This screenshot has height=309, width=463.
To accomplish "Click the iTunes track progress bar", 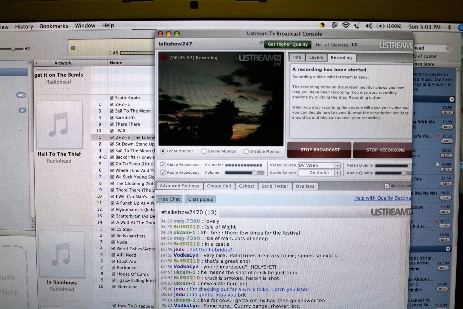I will 137,53.
